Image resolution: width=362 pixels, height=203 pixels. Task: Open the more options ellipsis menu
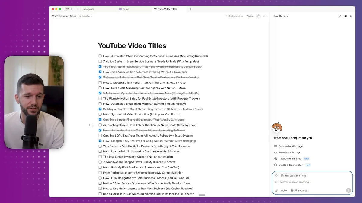point(265,16)
